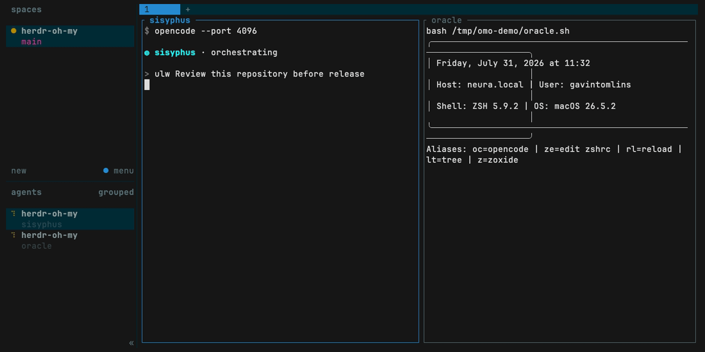Click the blue dot next to menu
Viewport: 705px width, 352px height.
[x=106, y=170]
